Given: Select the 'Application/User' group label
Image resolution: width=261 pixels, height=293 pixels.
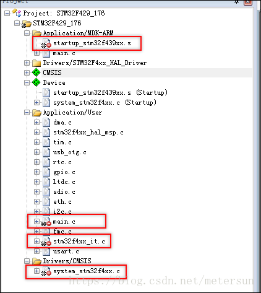Looking at the screenshot, I should click(x=72, y=113).
